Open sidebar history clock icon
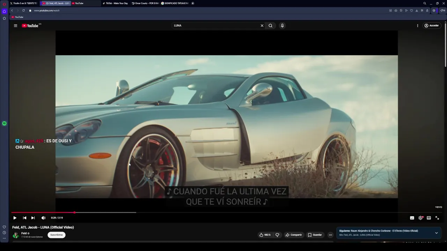This screenshot has height=251, width=447. point(4,233)
